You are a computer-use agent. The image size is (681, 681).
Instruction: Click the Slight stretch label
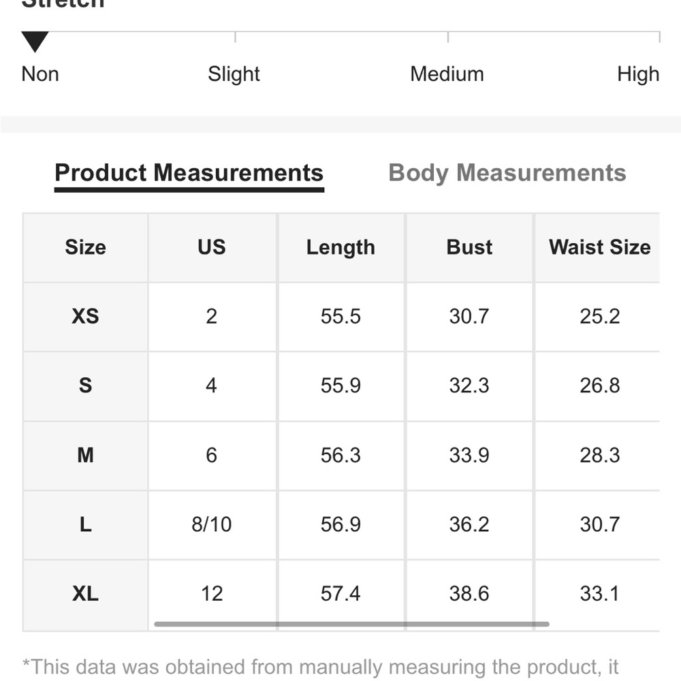pyautogui.click(x=234, y=74)
